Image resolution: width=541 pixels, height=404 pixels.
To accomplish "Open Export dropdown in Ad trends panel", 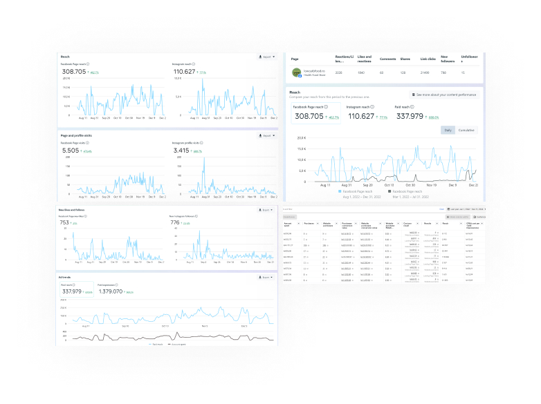I will tap(266, 277).
